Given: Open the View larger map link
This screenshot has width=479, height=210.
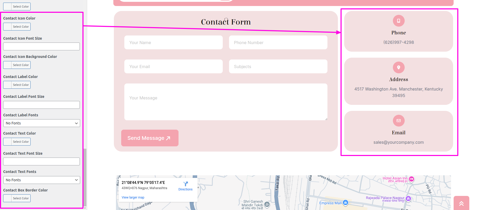Looking at the screenshot, I should coord(133,197).
